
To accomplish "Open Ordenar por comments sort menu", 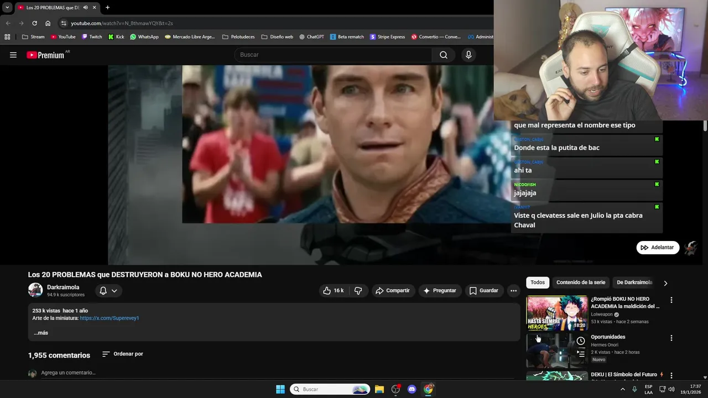I will coord(123,354).
